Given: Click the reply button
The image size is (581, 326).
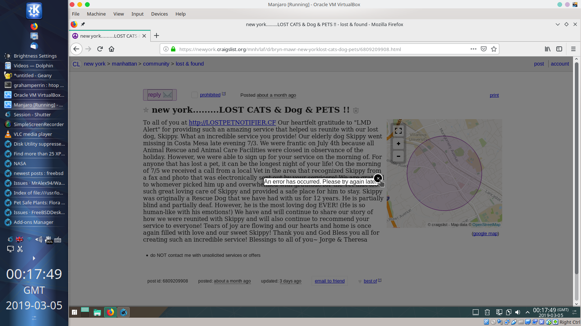Looking at the screenshot, I should (160, 95).
